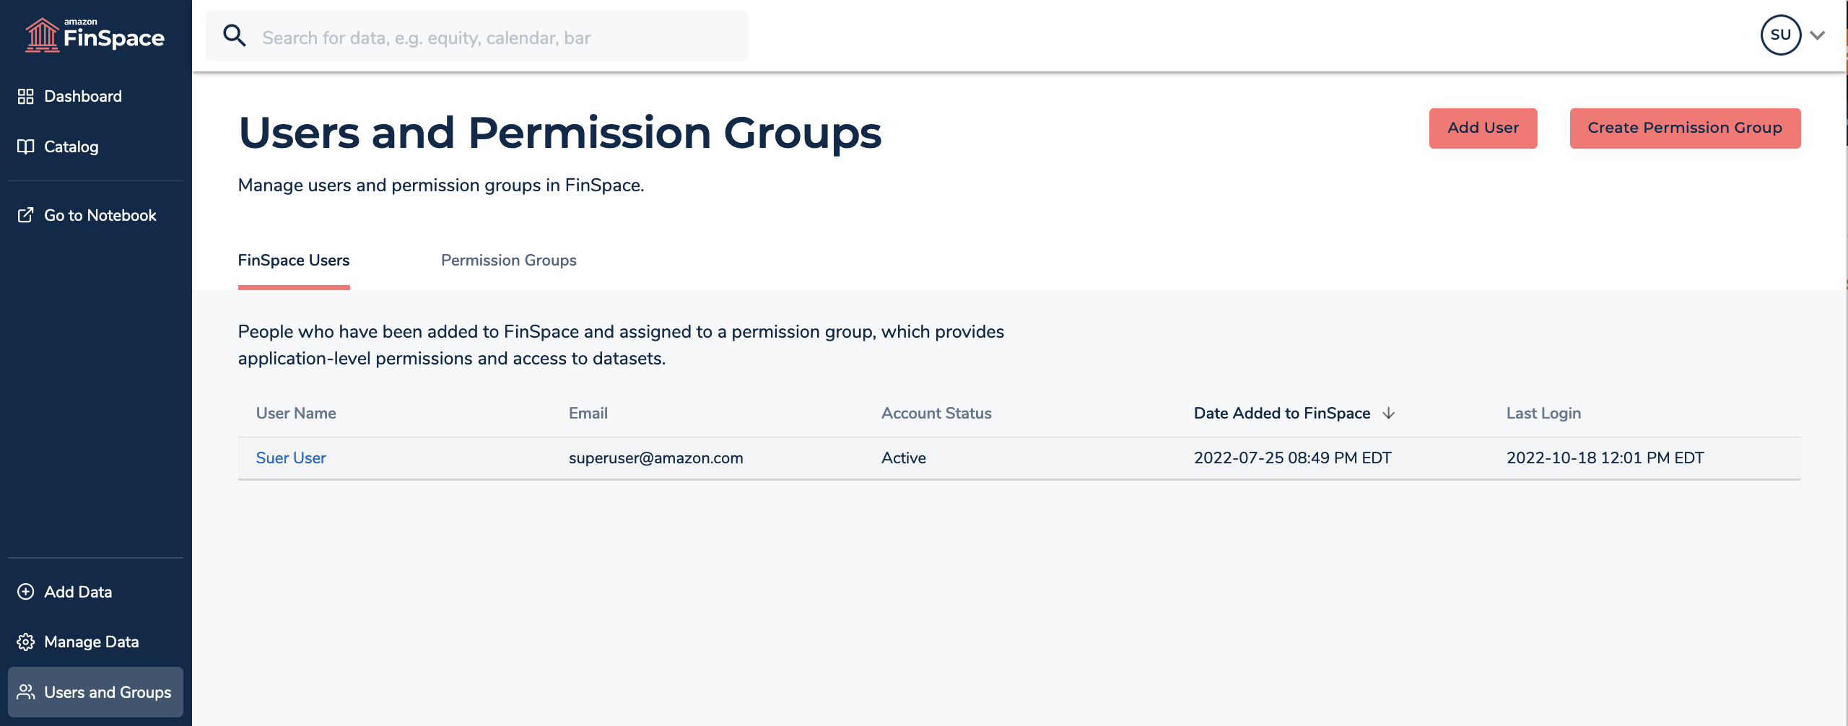Select the FinSpace Users tab
The width and height of the screenshot is (1848, 726).
click(293, 261)
